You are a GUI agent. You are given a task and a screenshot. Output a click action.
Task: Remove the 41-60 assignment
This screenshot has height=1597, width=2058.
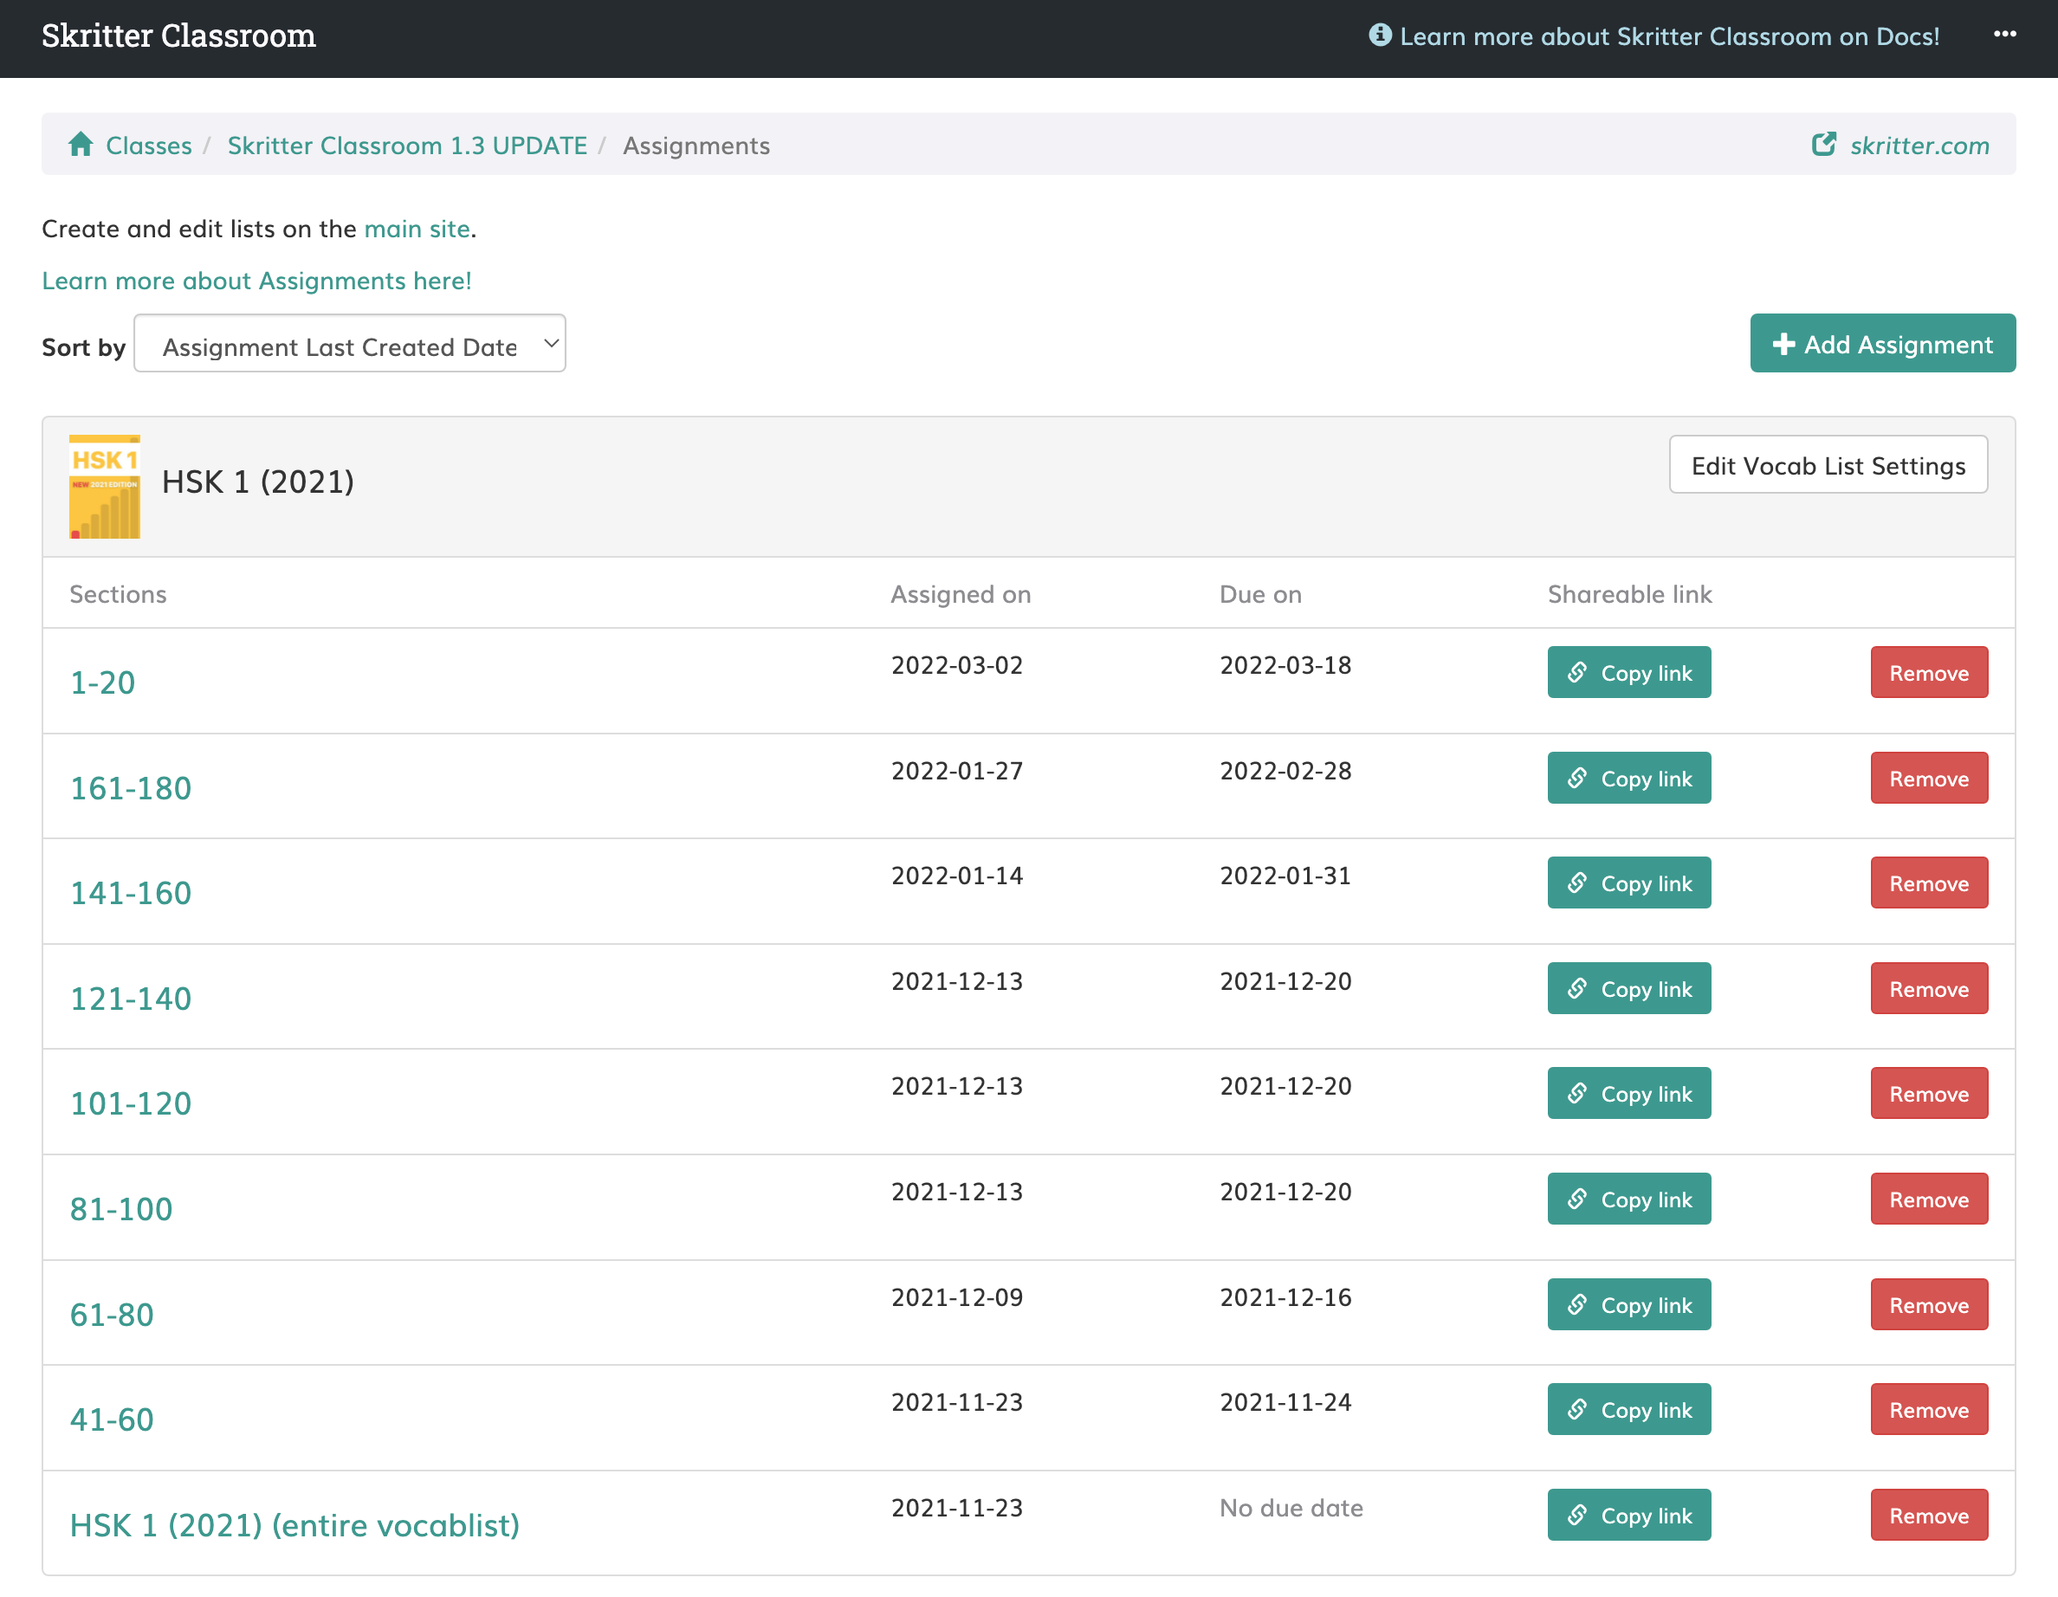tap(1929, 1408)
